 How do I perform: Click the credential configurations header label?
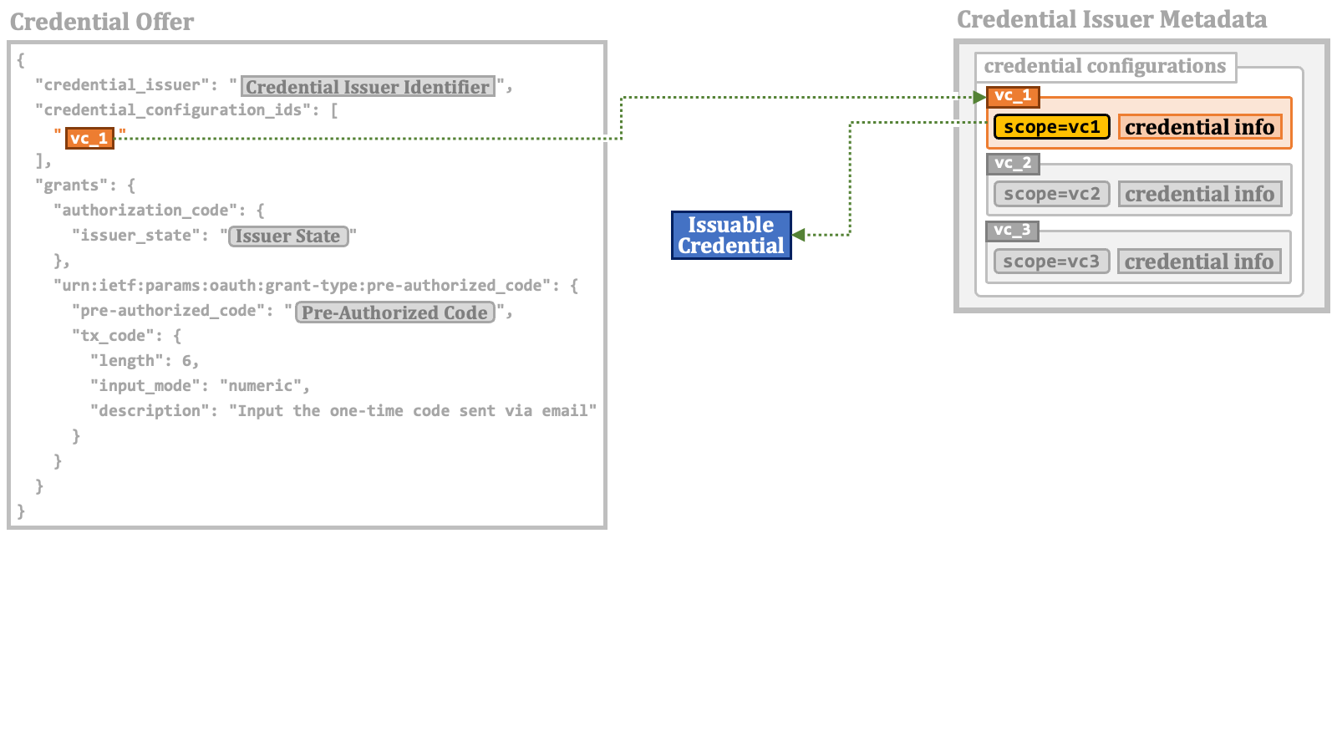point(1105,66)
